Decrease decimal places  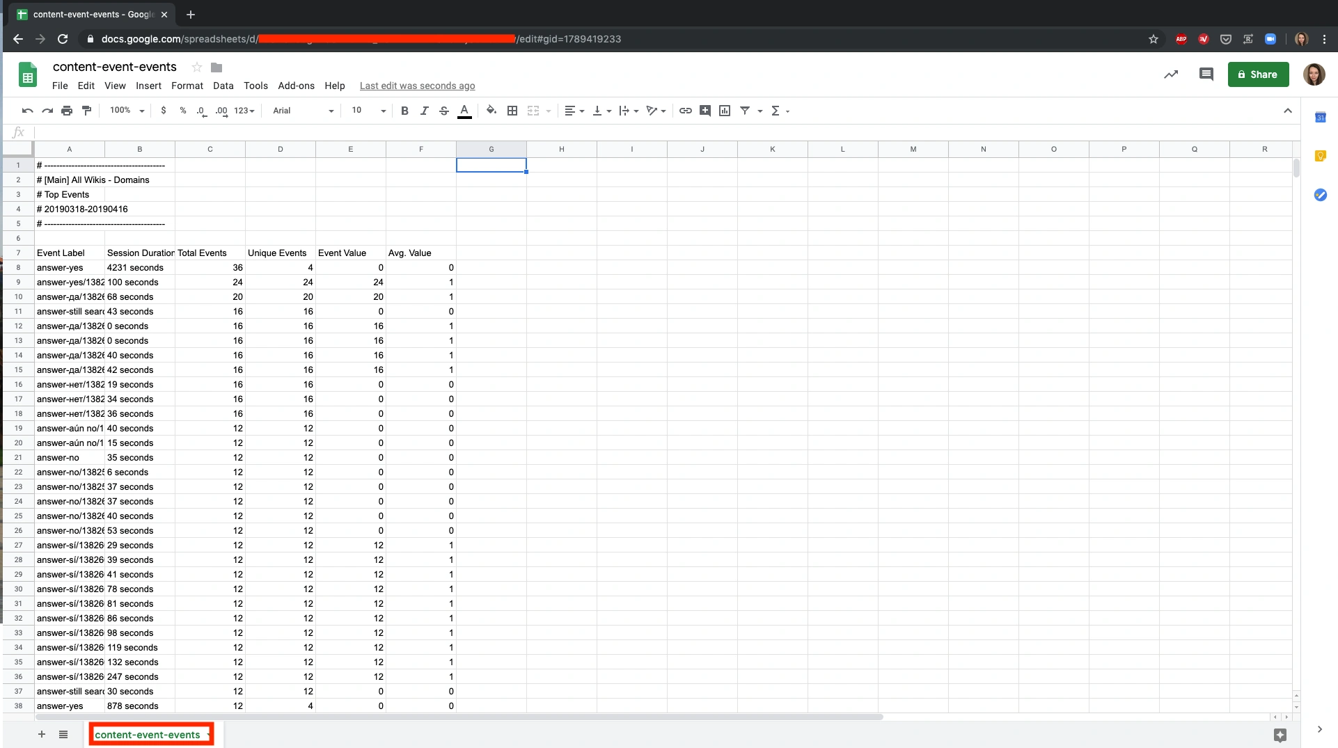point(201,111)
